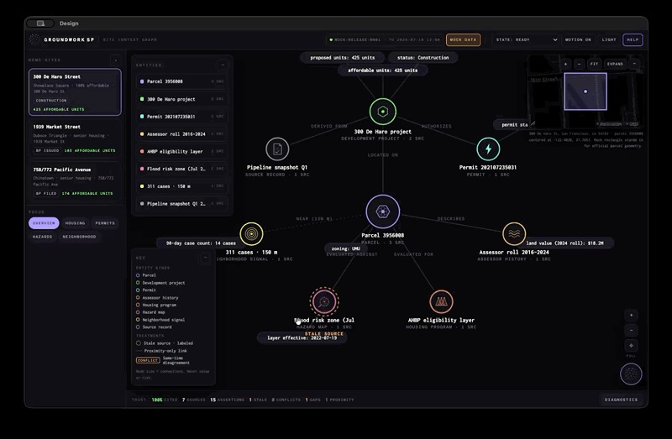Image resolution: width=672 pixels, height=439 pixels.
Task: Select the 300 De Haro Street site card
Action: coord(75,92)
